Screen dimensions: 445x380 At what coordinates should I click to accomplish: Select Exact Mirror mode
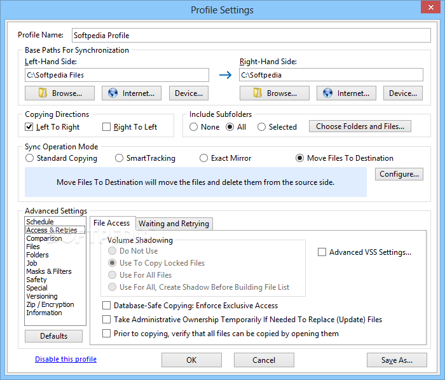pos(203,158)
